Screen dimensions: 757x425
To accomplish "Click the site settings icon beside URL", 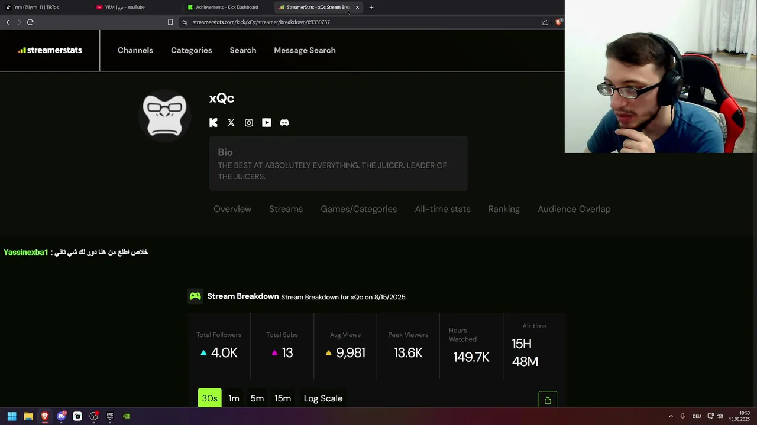I will click(x=185, y=22).
